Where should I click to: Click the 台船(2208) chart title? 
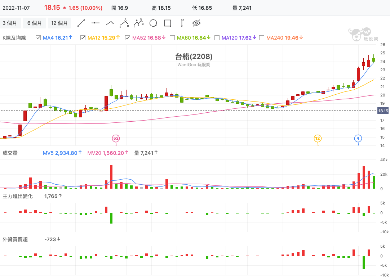click(194, 57)
